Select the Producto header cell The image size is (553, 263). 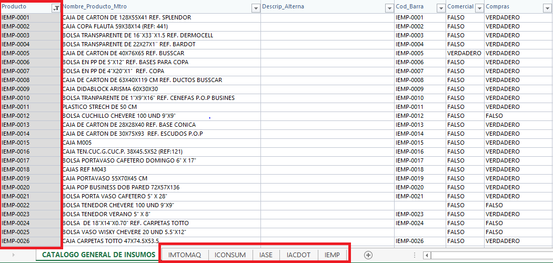pyautogui.click(x=31, y=7)
